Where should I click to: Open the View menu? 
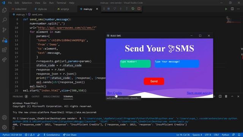coord(37,3)
